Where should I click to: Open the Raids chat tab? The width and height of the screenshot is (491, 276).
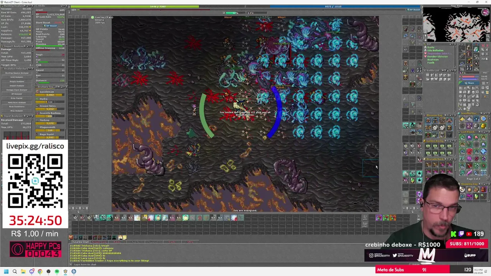117,242
